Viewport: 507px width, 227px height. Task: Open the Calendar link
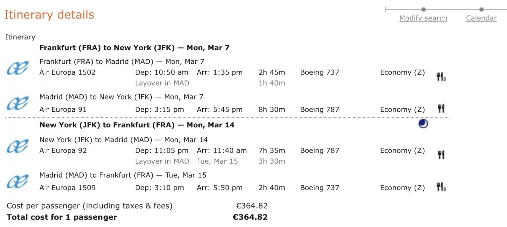point(481,18)
